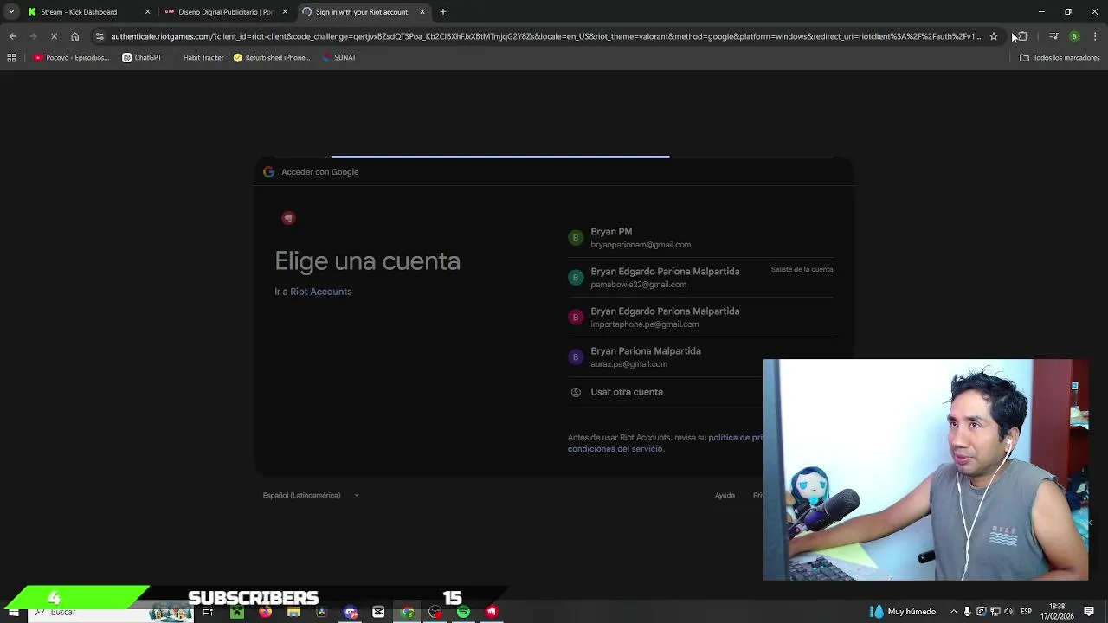This screenshot has width=1108, height=623.
Task: Open ChatGPT bookmark
Action: click(x=142, y=58)
